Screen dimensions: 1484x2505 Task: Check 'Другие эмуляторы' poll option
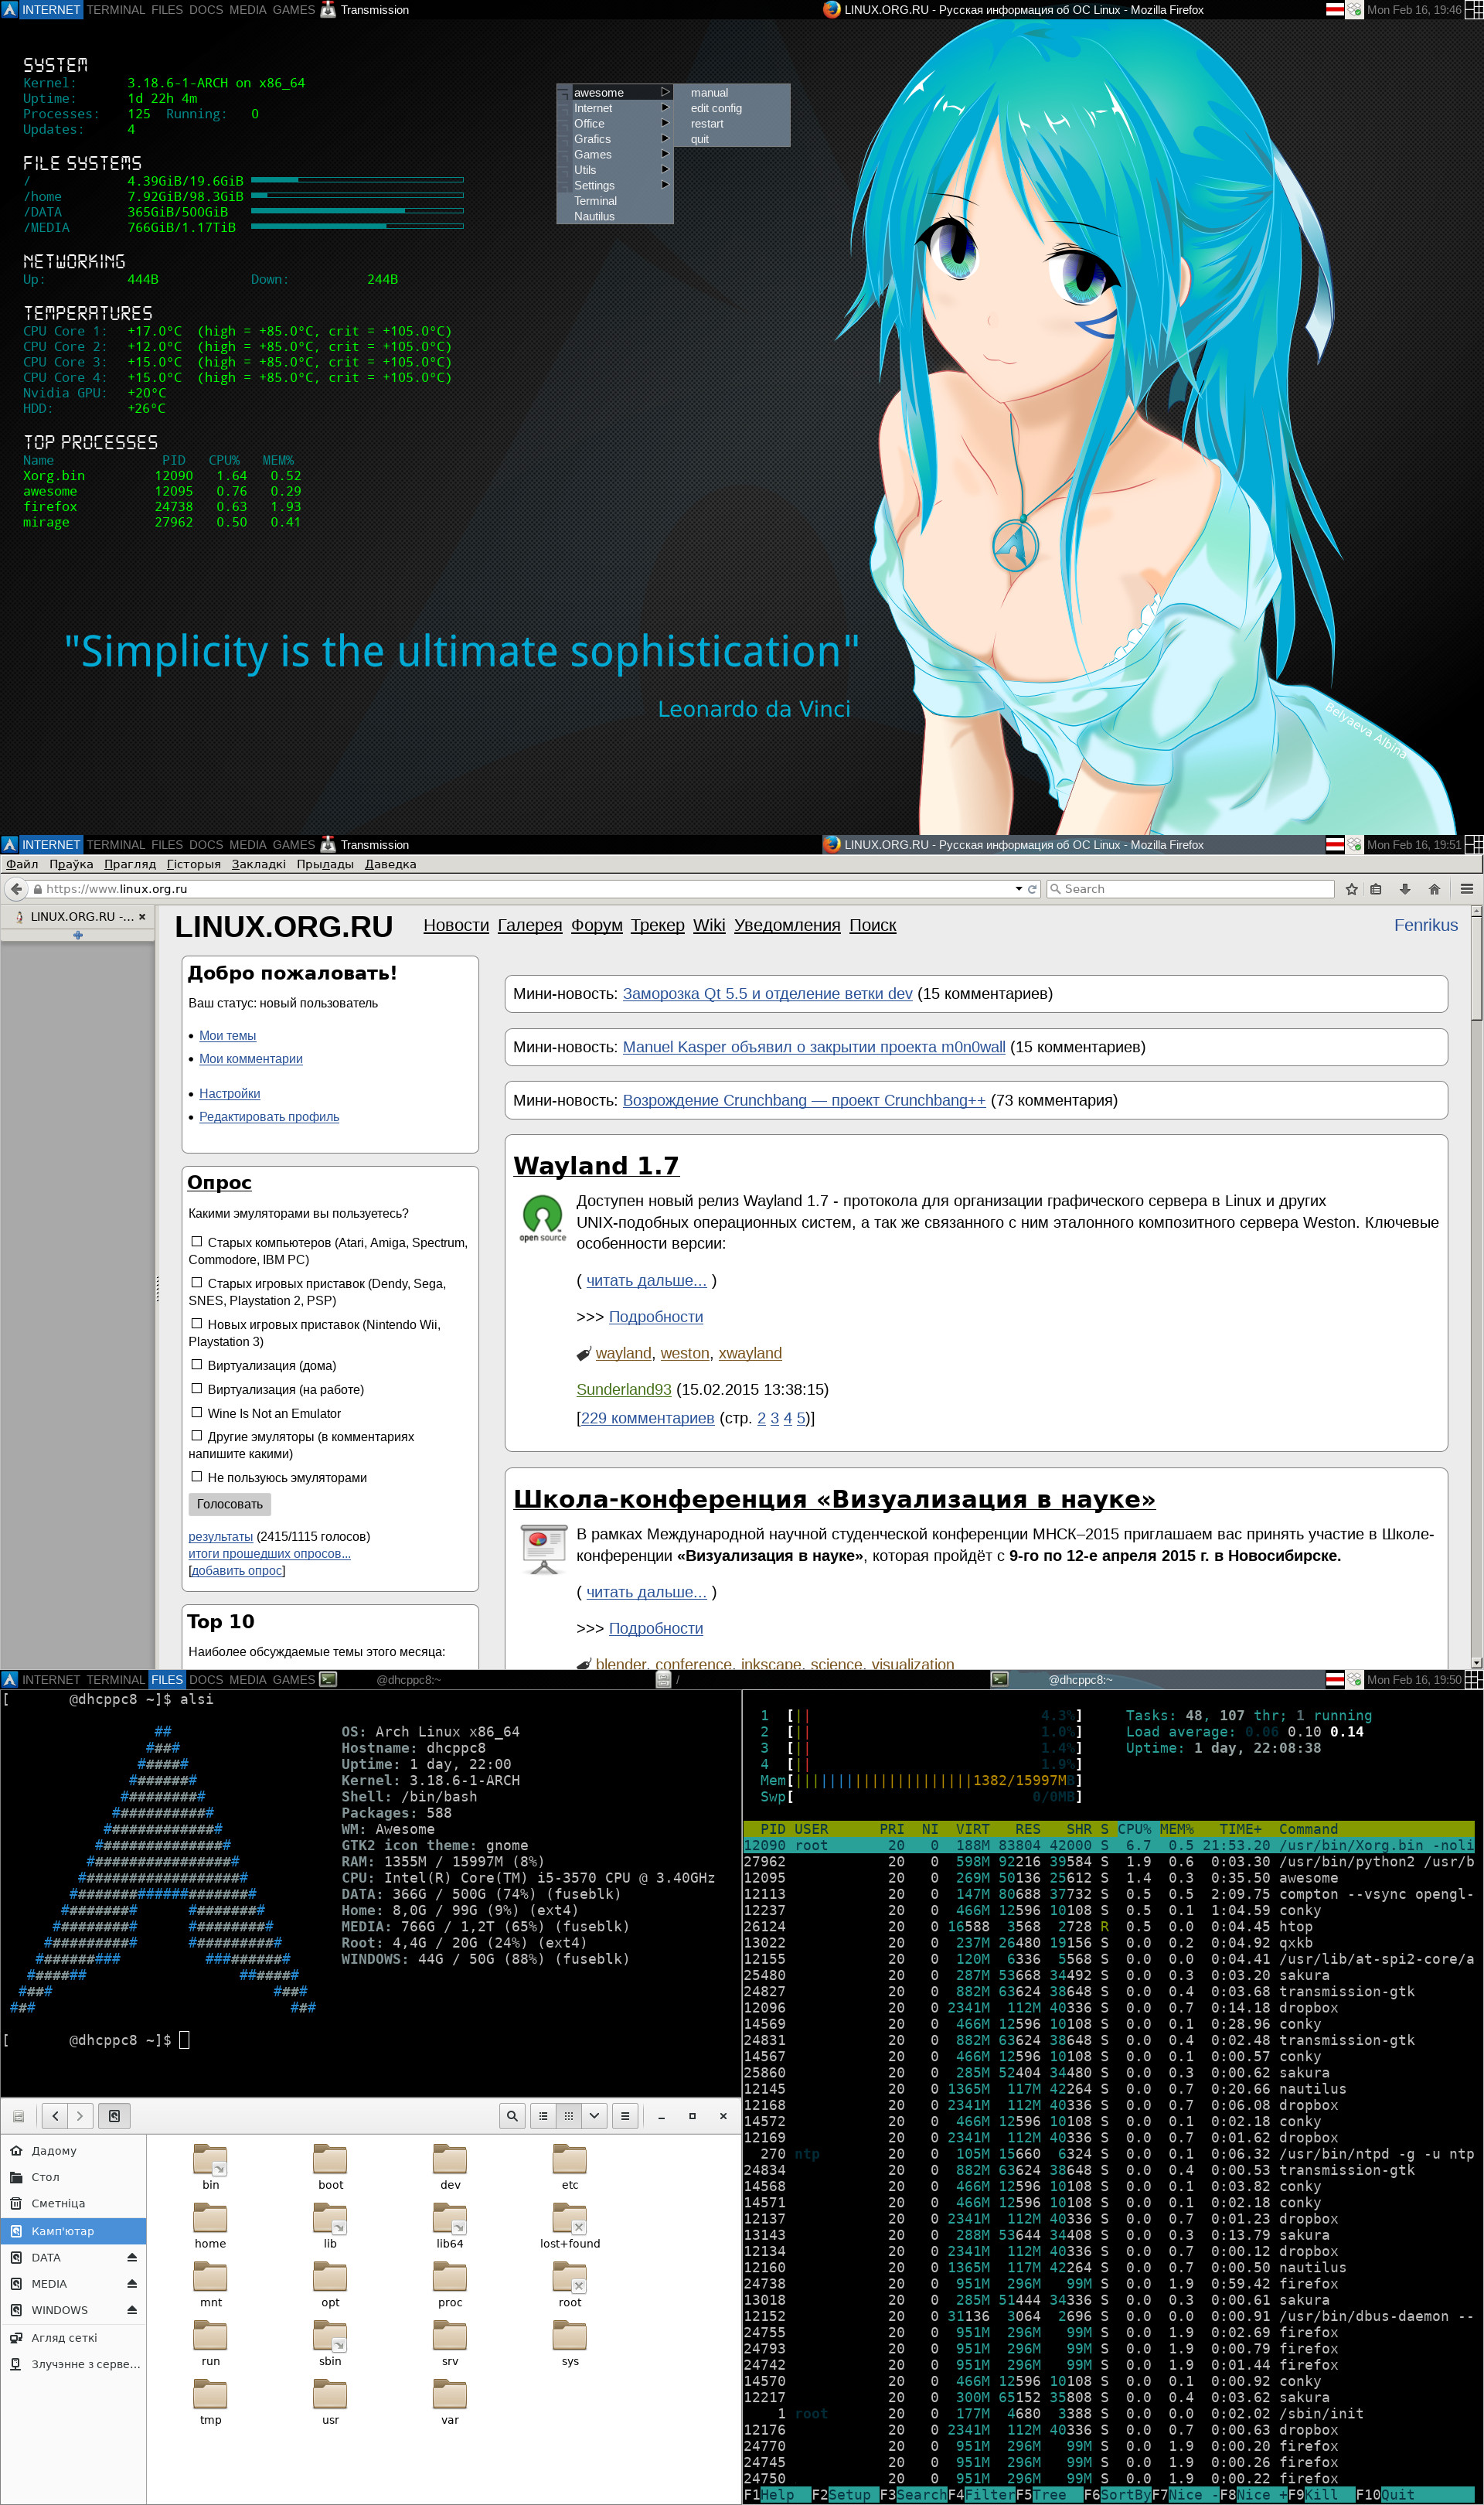coord(197,1435)
